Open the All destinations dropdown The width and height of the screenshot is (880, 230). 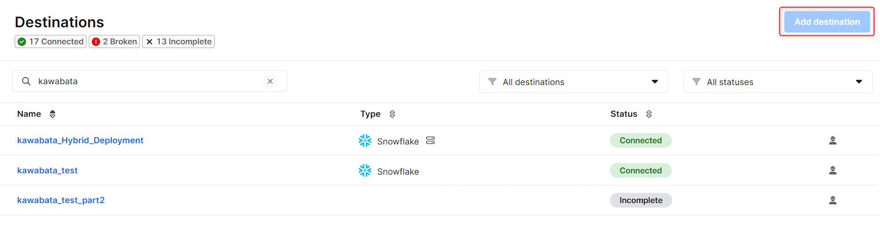pyautogui.click(x=573, y=82)
